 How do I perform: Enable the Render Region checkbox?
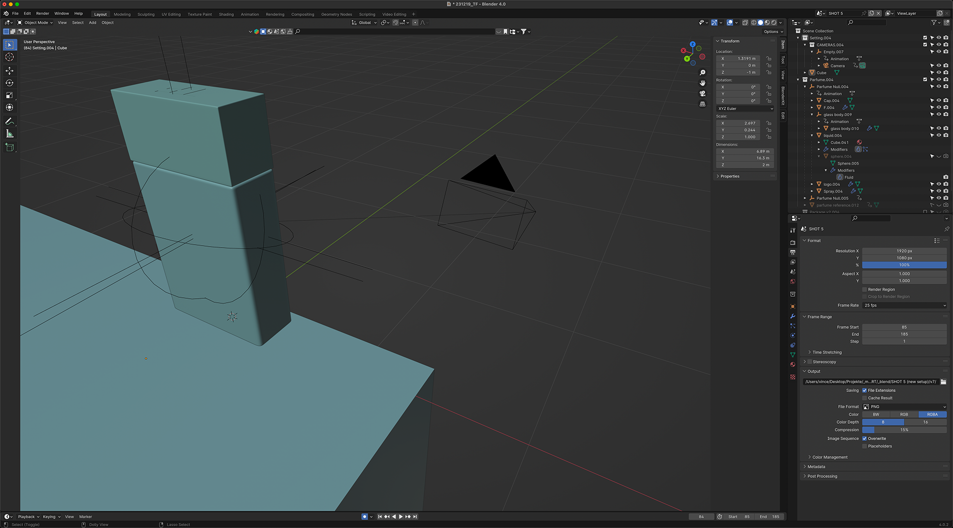point(865,289)
